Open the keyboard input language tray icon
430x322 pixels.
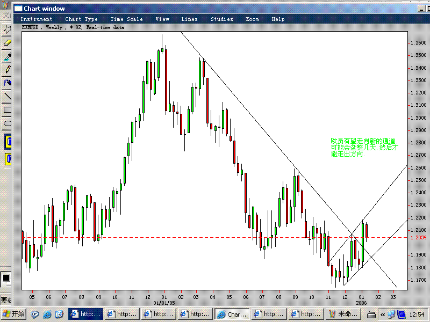click(x=371, y=314)
